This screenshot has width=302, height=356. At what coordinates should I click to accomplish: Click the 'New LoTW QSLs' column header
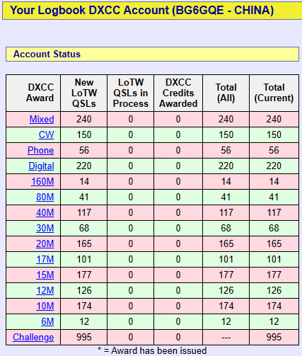point(84,93)
